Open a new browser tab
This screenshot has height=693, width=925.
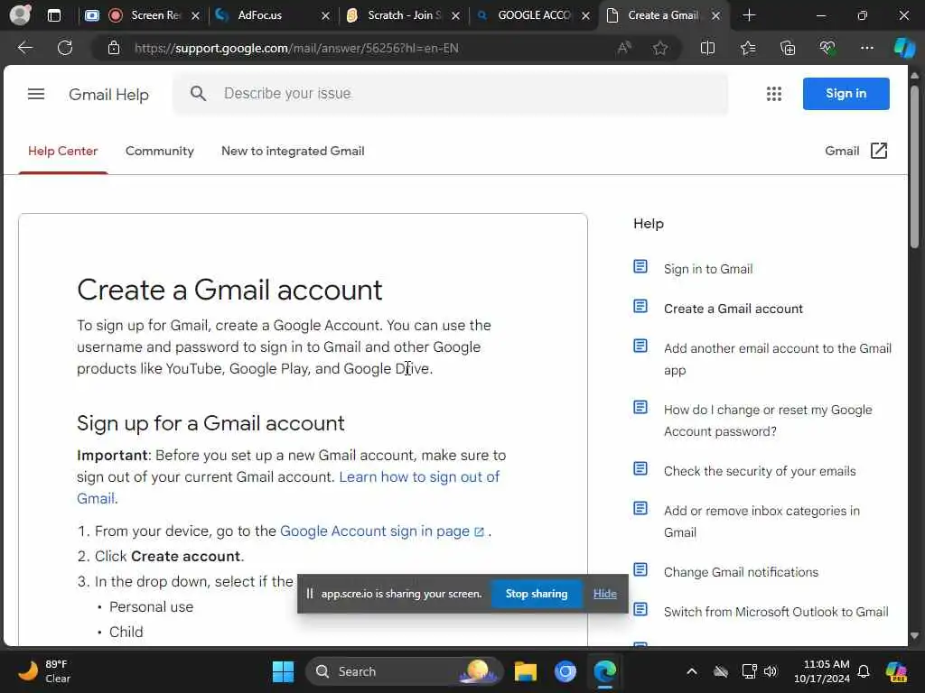pos(749,15)
